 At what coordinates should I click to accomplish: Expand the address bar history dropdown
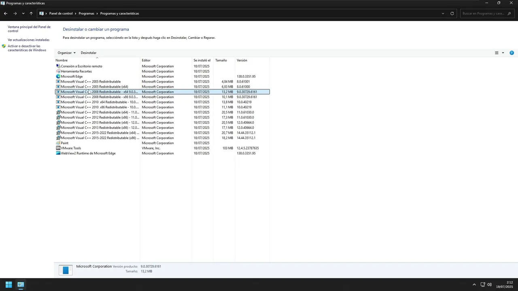[x=443, y=13]
